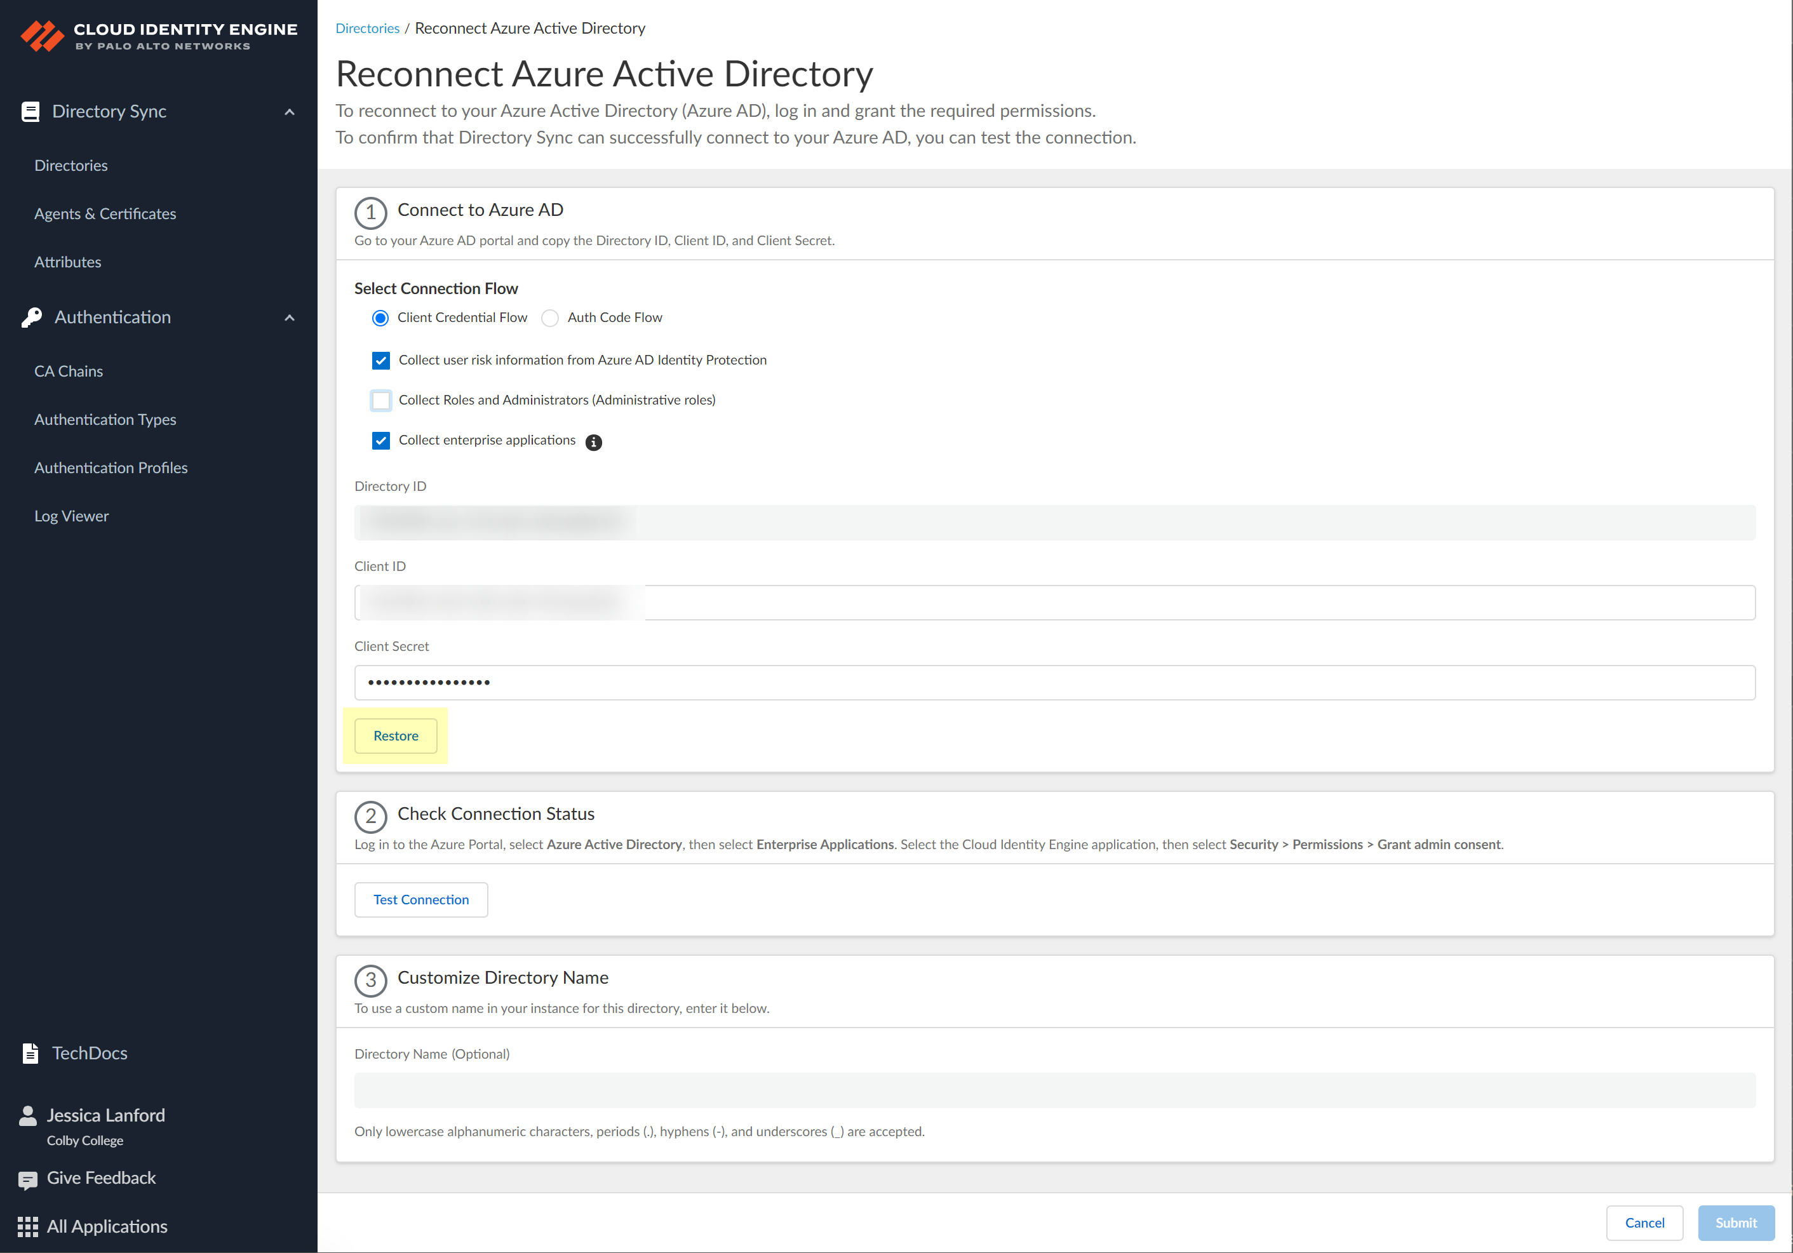Click the Authentication key icon
Image resolution: width=1793 pixels, height=1253 pixels.
31,318
